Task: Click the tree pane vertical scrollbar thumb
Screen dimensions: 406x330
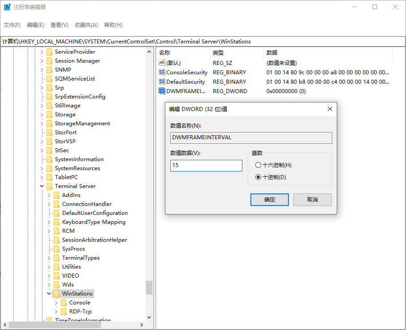Action: 149,287
